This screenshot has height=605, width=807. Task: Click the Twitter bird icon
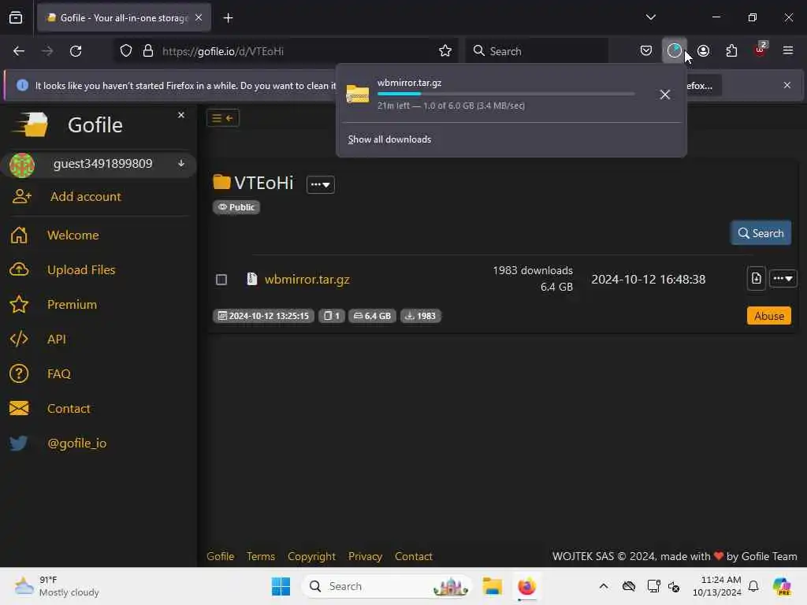click(x=19, y=443)
